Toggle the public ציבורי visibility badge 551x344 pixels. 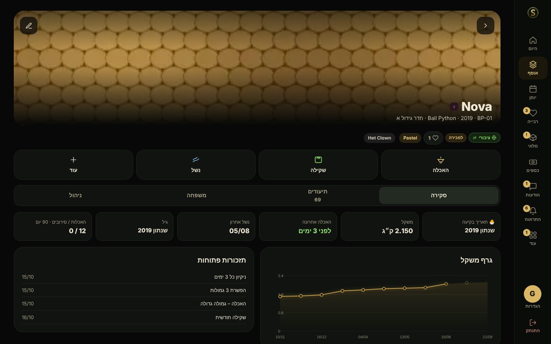pyautogui.click(x=484, y=138)
